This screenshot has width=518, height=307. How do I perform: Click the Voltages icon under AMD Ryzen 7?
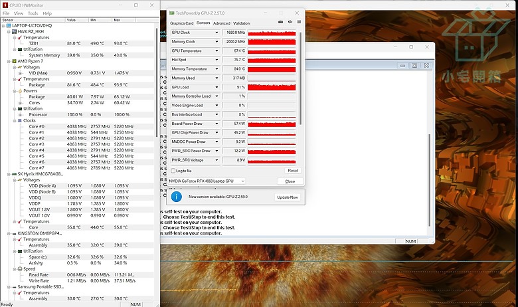tap(20, 67)
